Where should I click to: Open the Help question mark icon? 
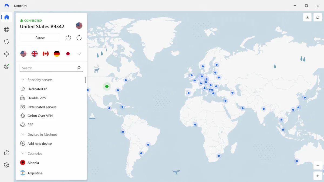7,153
